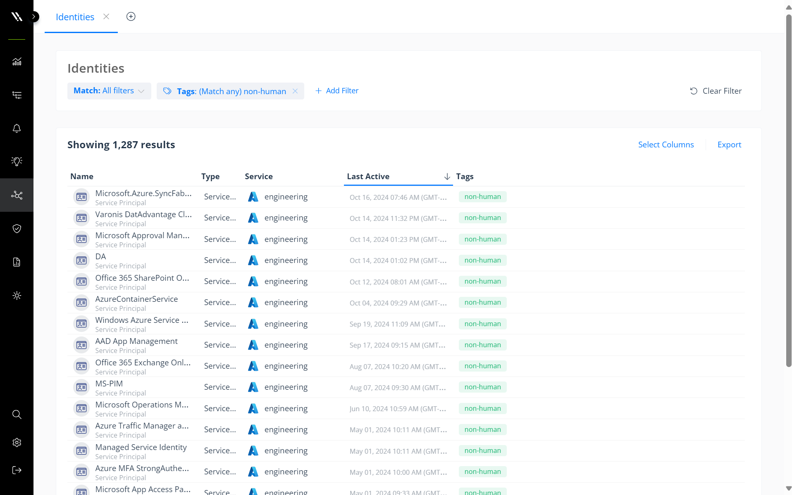
Task: Click the tag icon in Tags filter chip
Action: pyautogui.click(x=167, y=91)
